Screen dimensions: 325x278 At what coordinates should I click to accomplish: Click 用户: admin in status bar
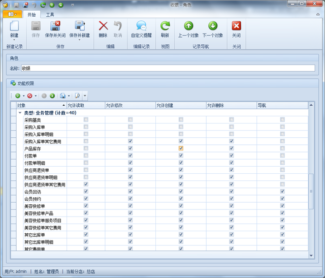point(16,271)
